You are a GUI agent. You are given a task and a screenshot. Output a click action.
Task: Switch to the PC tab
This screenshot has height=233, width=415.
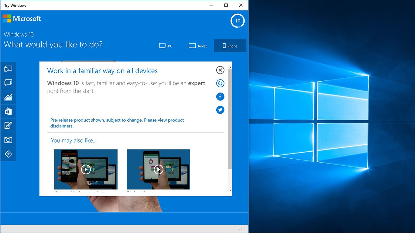click(x=166, y=46)
